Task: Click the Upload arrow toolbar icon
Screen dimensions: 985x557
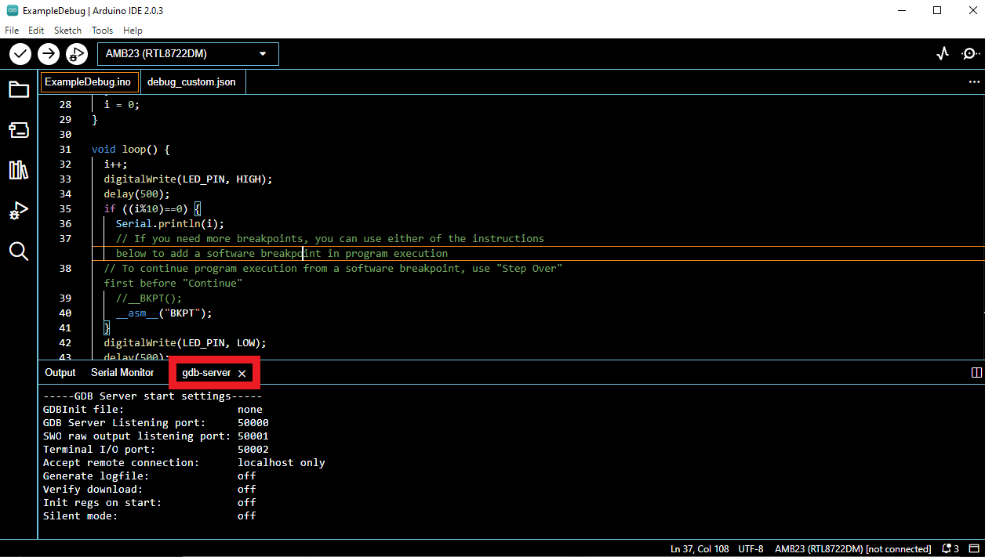Action: [48, 54]
